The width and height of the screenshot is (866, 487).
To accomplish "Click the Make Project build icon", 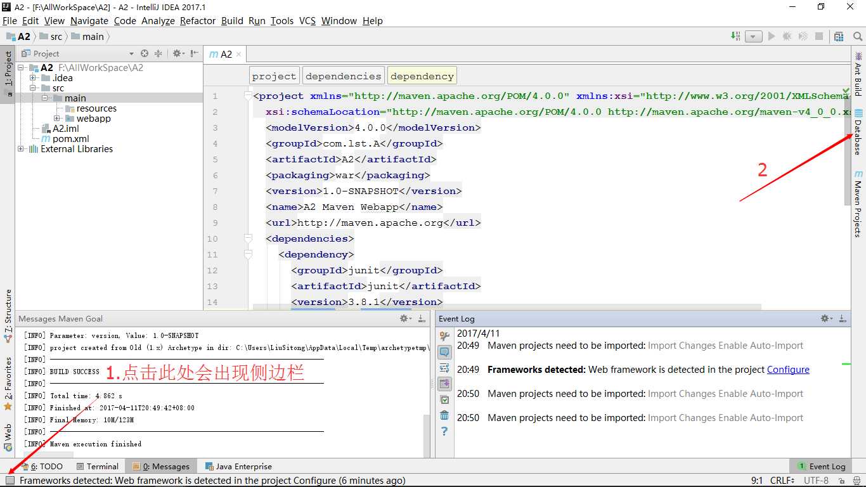I will coord(735,36).
